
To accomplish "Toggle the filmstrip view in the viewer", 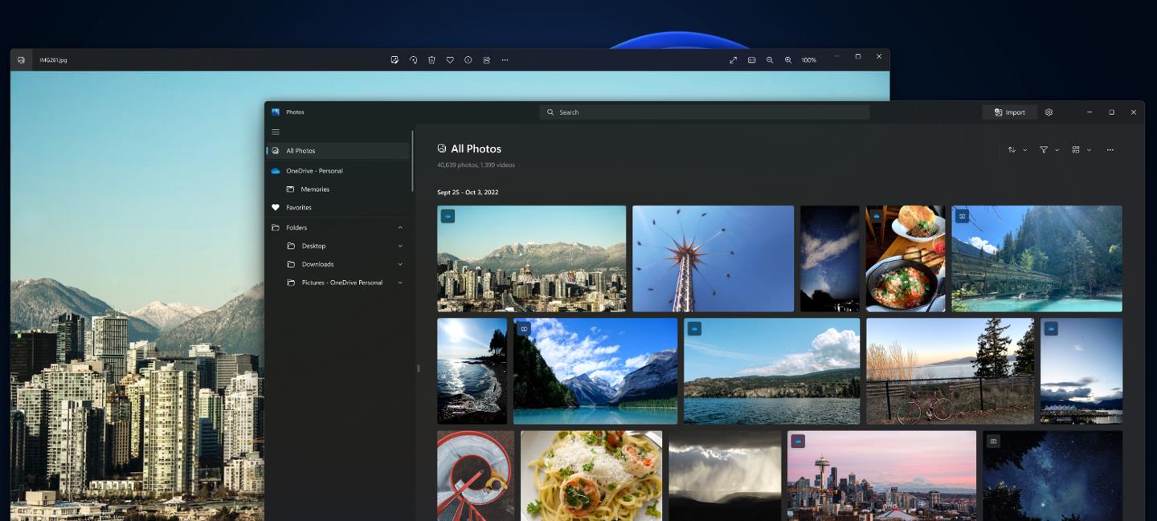I will pos(751,59).
